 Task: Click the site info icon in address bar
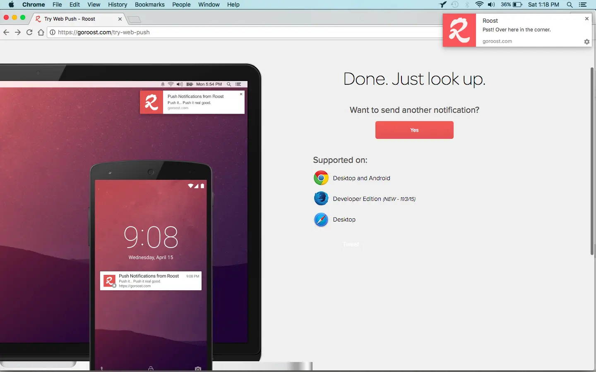tap(53, 32)
